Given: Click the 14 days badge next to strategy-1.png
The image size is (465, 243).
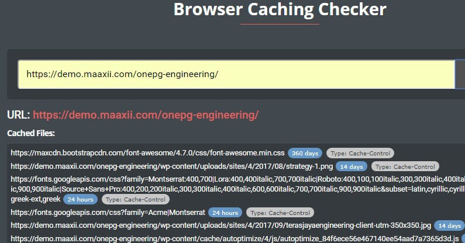Looking at the screenshot, I should coord(352,166).
